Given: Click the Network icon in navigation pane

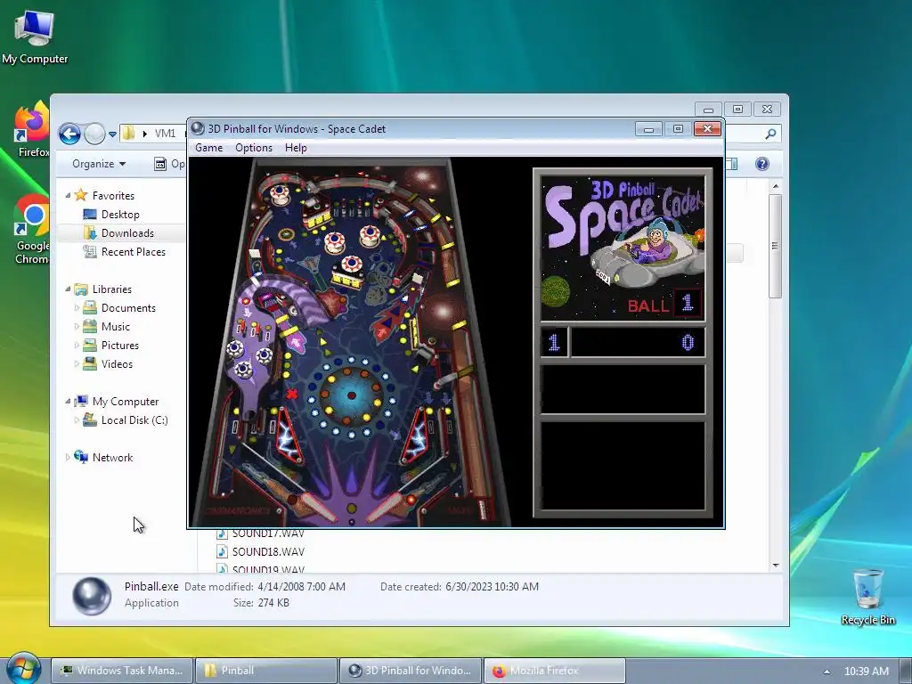Looking at the screenshot, I should click(x=81, y=457).
